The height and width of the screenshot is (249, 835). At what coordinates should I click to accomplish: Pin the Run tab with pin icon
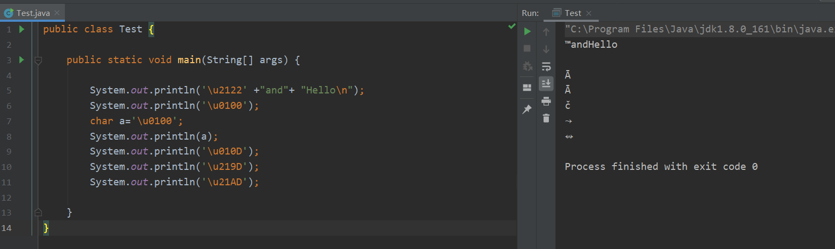[527, 109]
